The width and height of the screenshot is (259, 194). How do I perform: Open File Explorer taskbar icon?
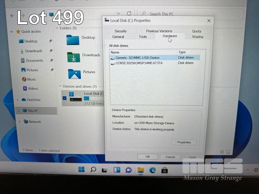[141, 170]
